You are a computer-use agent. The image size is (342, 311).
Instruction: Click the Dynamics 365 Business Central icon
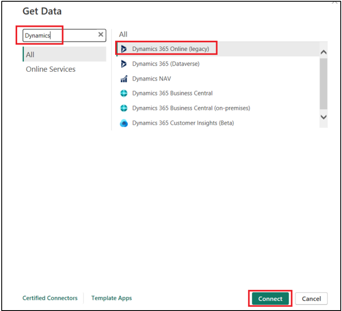coord(124,93)
